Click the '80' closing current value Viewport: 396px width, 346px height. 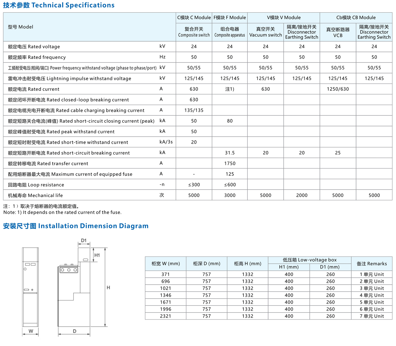pyautogui.click(x=230, y=121)
